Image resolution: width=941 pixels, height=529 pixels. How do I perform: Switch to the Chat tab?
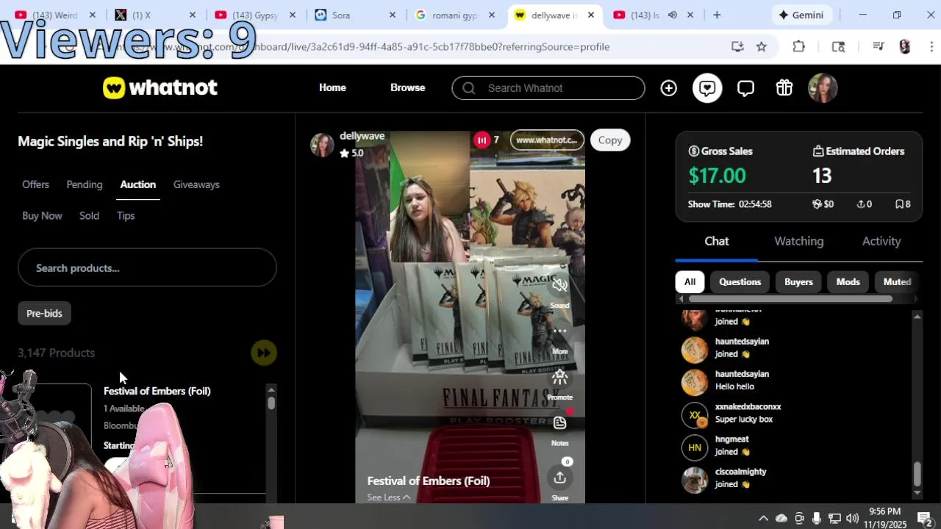[x=717, y=241]
